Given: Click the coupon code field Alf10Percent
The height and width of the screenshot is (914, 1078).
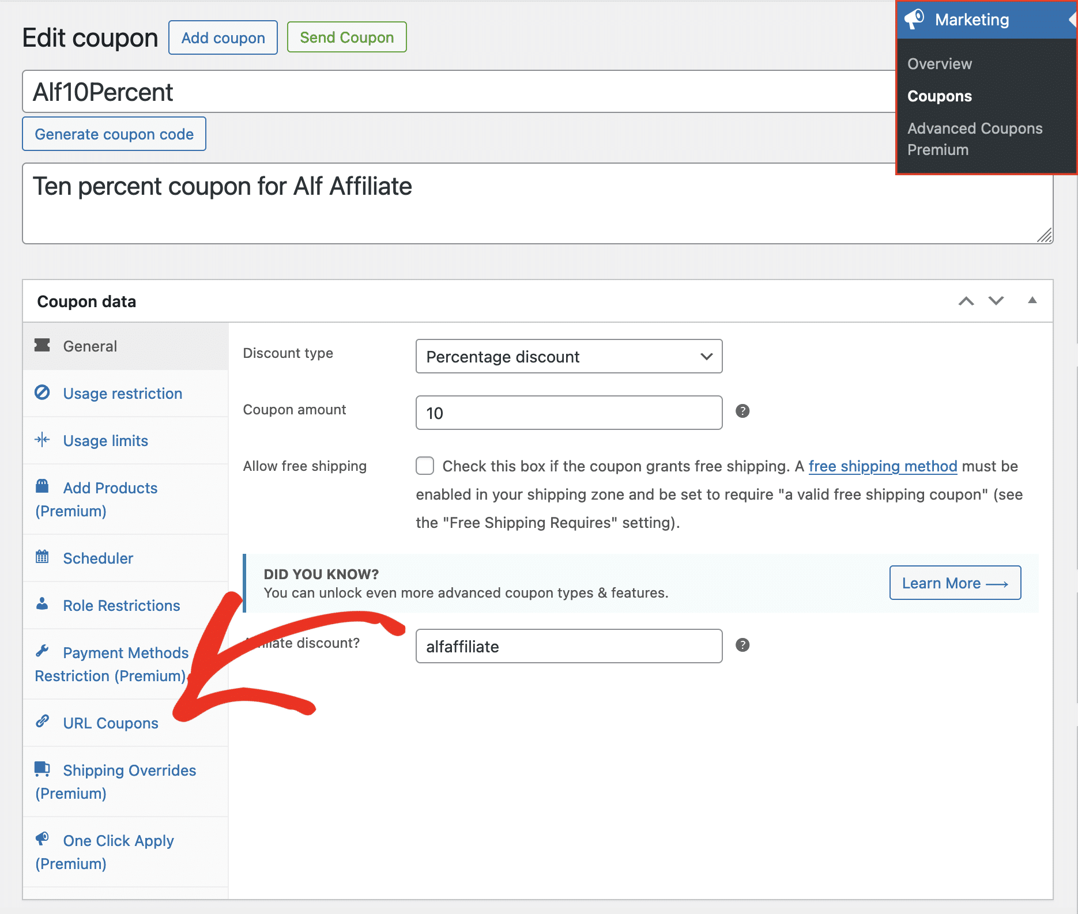Looking at the screenshot, I should coord(459,92).
